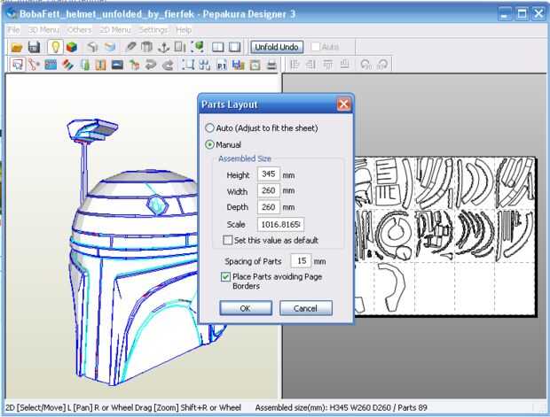Open the File menu

click(13, 30)
